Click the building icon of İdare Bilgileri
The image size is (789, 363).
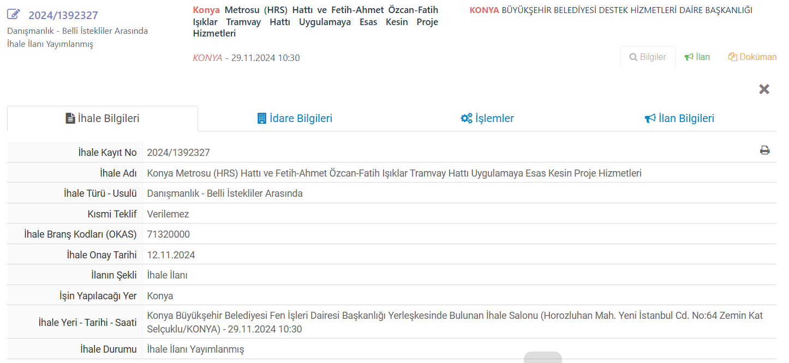[262, 119]
